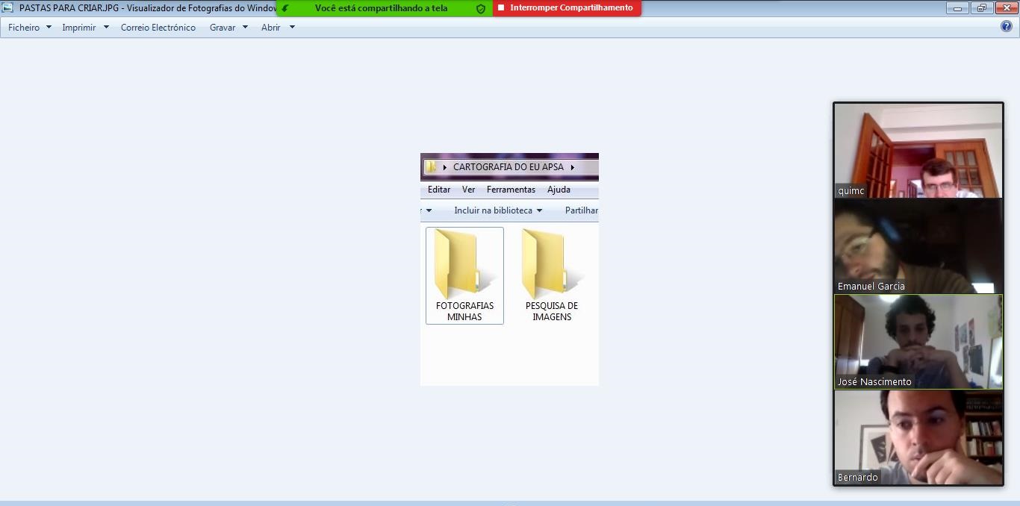
Task: Click Correio Electrónico in the toolbar
Action: click(158, 28)
